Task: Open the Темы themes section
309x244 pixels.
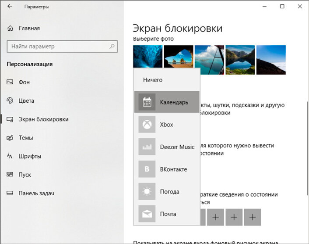Action: 26,137
